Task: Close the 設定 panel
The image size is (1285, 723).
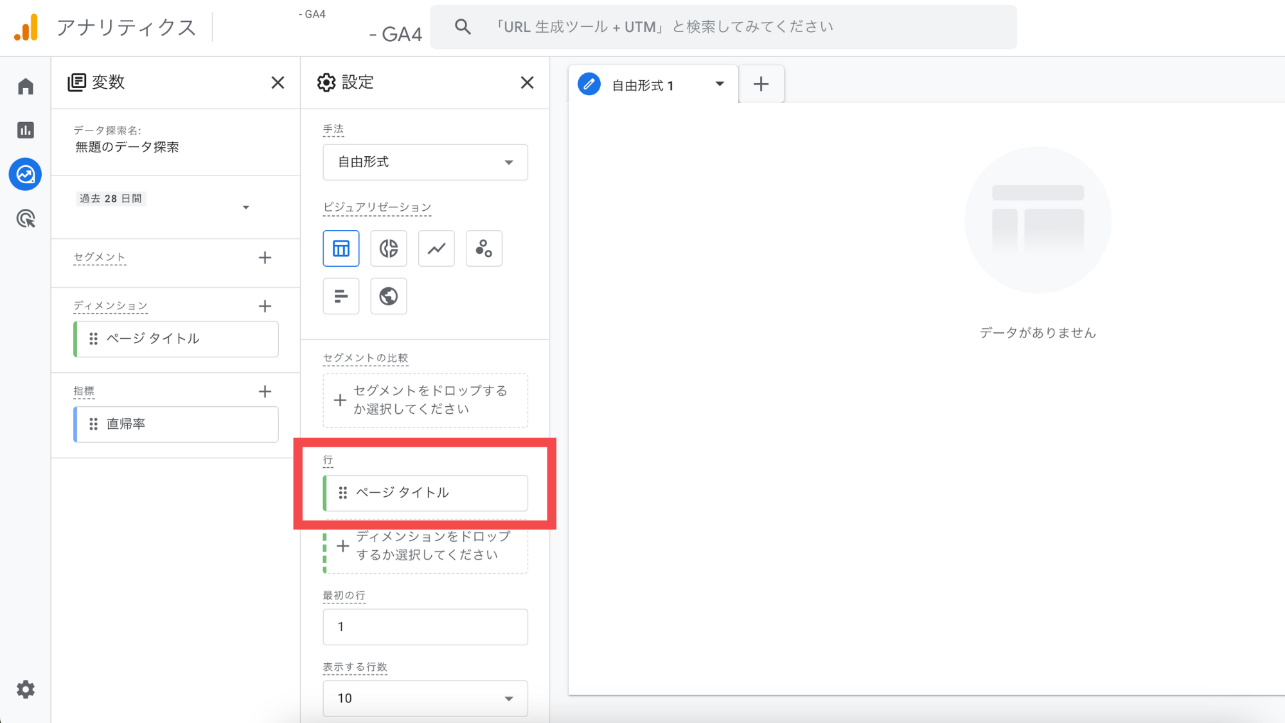Action: [x=527, y=82]
